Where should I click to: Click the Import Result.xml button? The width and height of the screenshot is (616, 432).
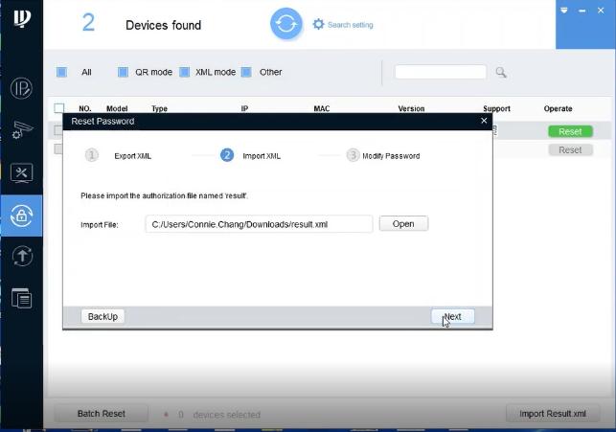553,414
